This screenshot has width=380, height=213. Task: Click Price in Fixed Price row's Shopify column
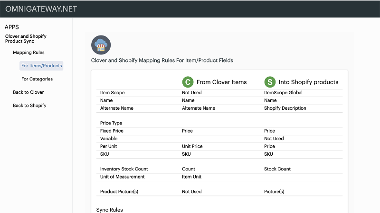tap(269, 131)
